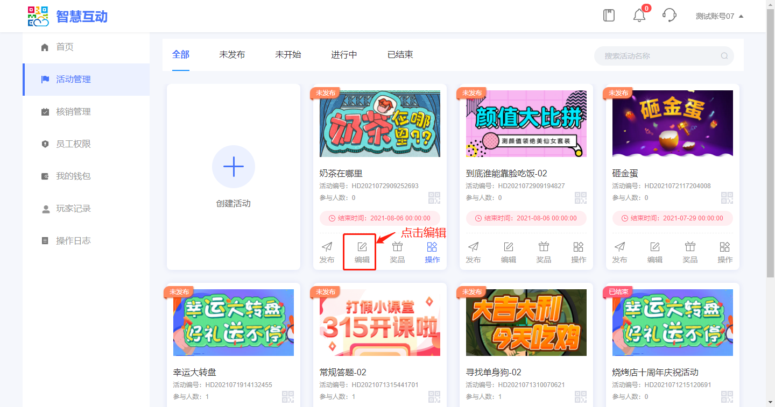This screenshot has width=775, height=407.
Task: Expand 操作 options for 奶茶在哪里
Action: (x=432, y=252)
